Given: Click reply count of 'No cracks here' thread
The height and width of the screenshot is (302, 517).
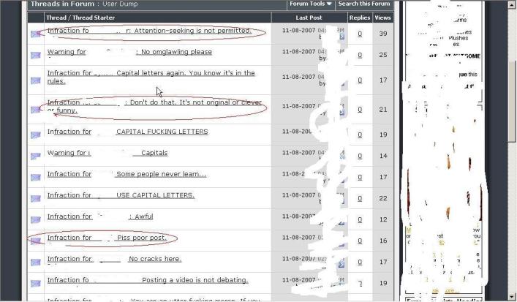Looking at the screenshot, I should [360, 262].
